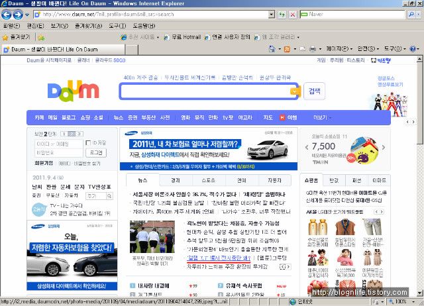Expand the Home button dropdown arrow
The width and height of the screenshot is (424, 306).
[280, 49]
